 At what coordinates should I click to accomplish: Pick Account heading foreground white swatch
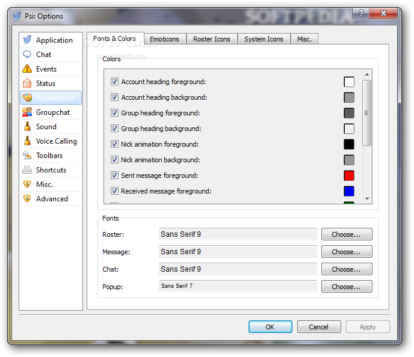(x=349, y=82)
